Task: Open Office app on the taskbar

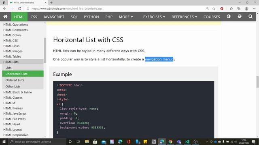Action: pos(129,141)
